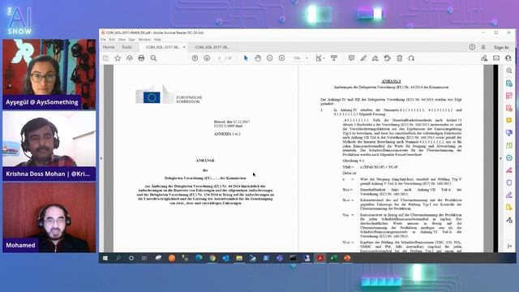
Task: Open the File menu
Action: (x=103, y=40)
